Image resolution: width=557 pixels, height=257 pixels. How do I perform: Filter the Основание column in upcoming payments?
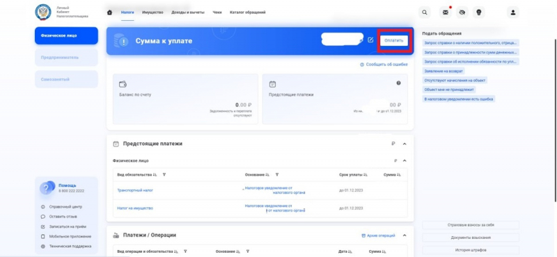coord(276,175)
